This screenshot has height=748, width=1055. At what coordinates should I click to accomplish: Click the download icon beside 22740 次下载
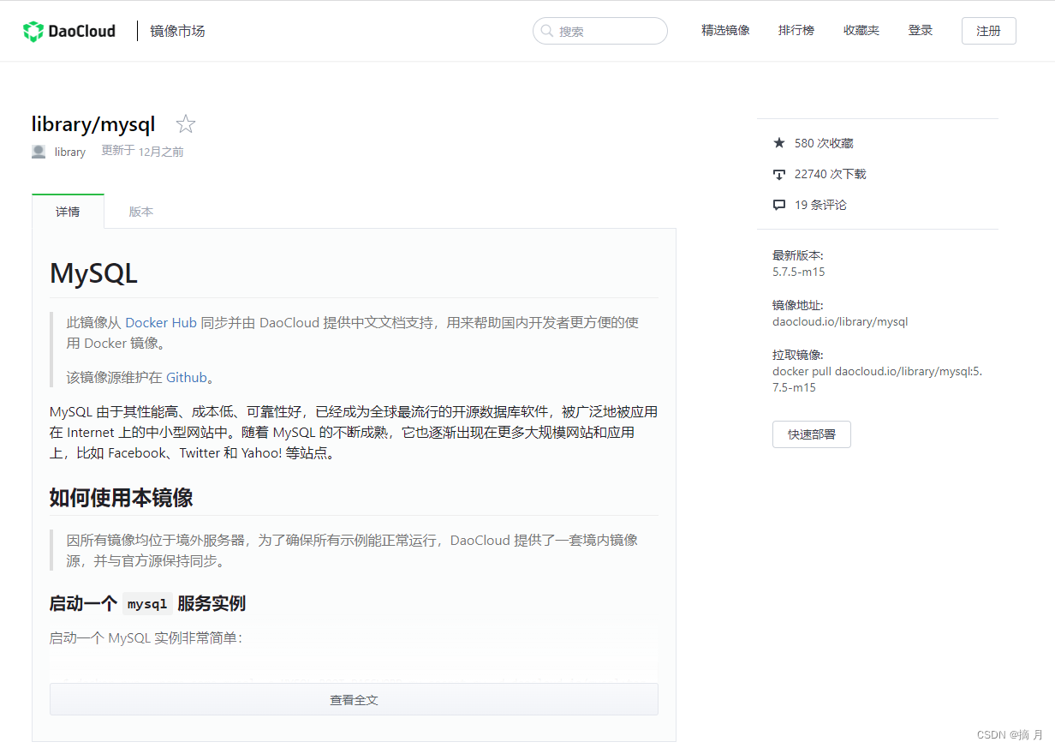tap(779, 174)
